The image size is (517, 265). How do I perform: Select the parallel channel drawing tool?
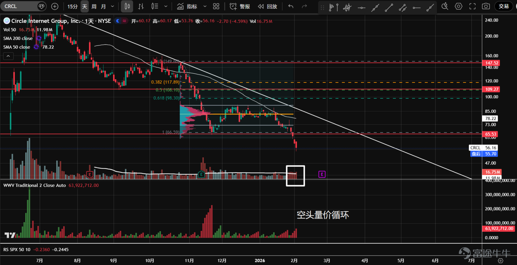pyautogui.click(x=403, y=7)
